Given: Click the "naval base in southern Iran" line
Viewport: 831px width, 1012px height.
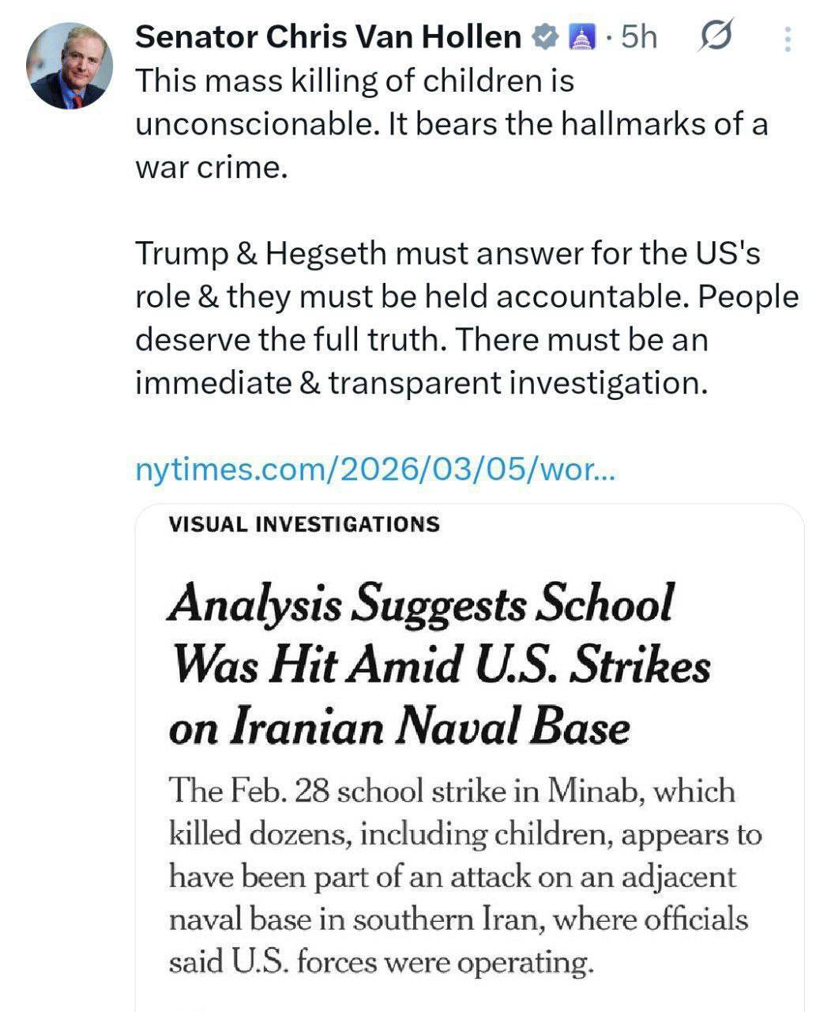Looking at the screenshot, I should coord(457,919).
